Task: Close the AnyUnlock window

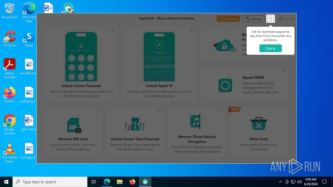Action: pos(292,19)
